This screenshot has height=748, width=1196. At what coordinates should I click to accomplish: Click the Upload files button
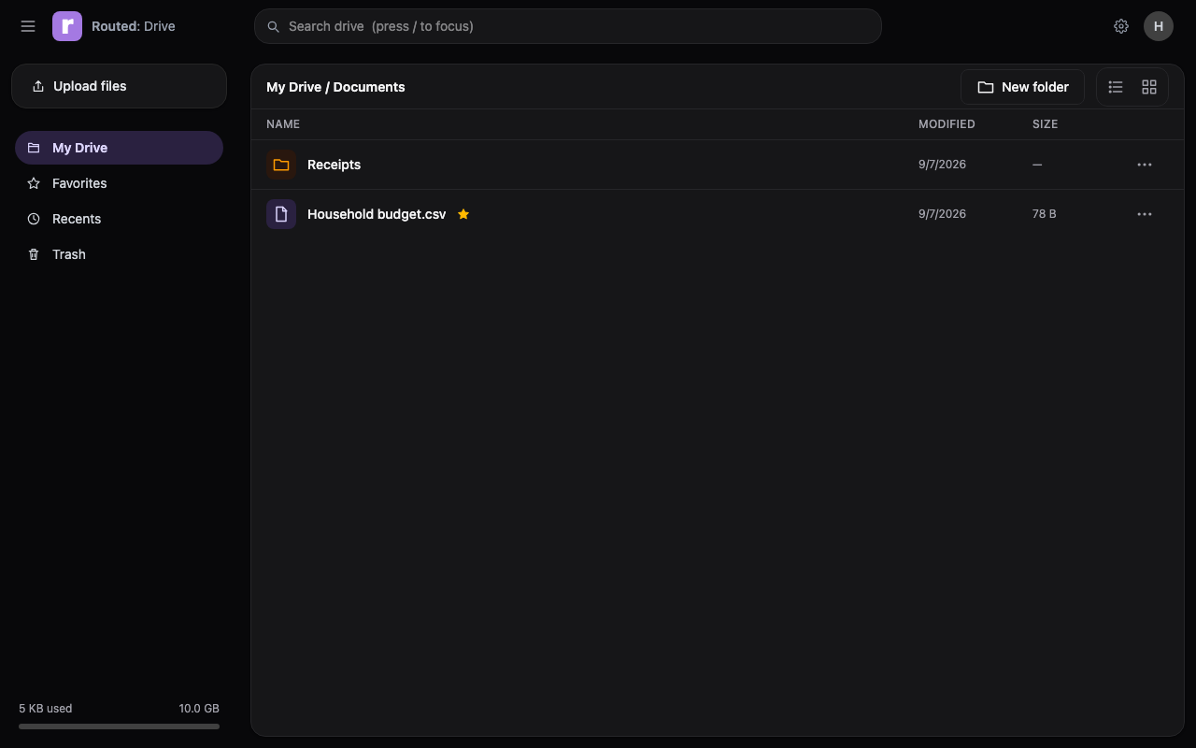tap(119, 86)
